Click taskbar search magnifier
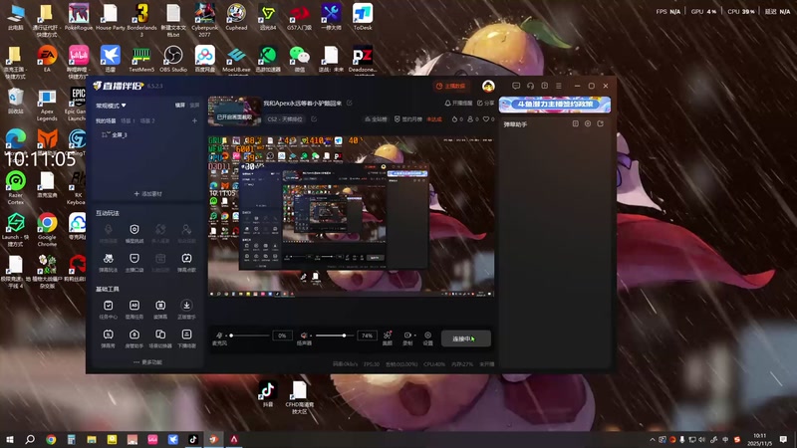 tap(30, 439)
